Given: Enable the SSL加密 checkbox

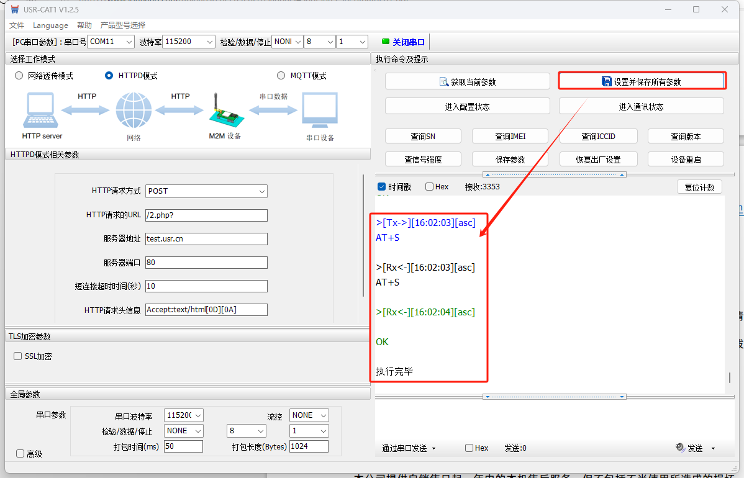Looking at the screenshot, I should (18, 356).
